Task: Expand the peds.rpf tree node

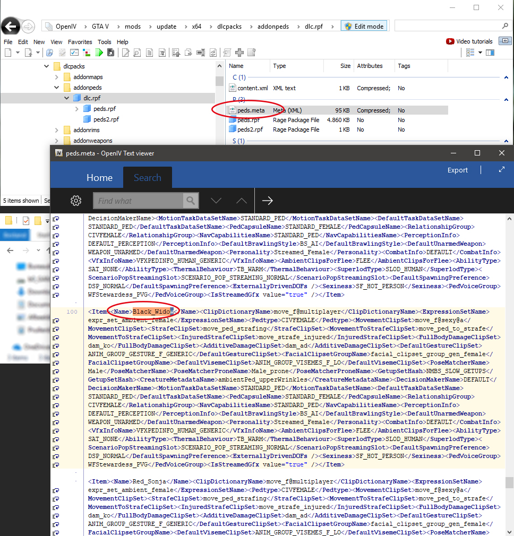Action: click(77, 109)
